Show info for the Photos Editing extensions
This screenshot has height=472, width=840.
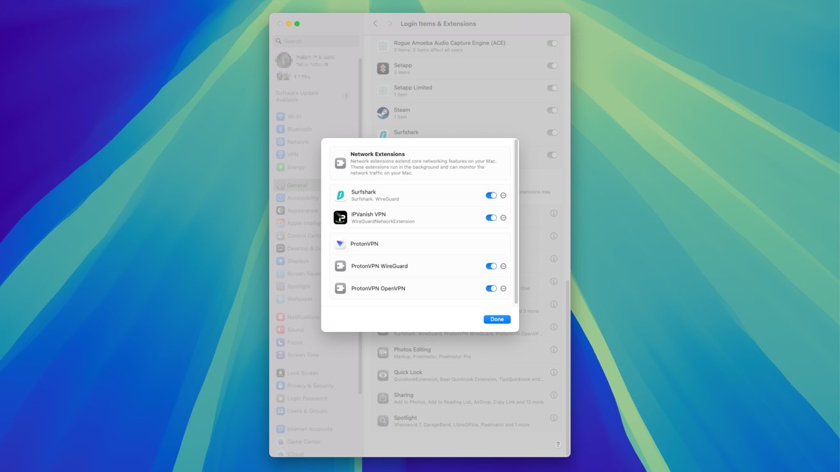[x=554, y=350]
